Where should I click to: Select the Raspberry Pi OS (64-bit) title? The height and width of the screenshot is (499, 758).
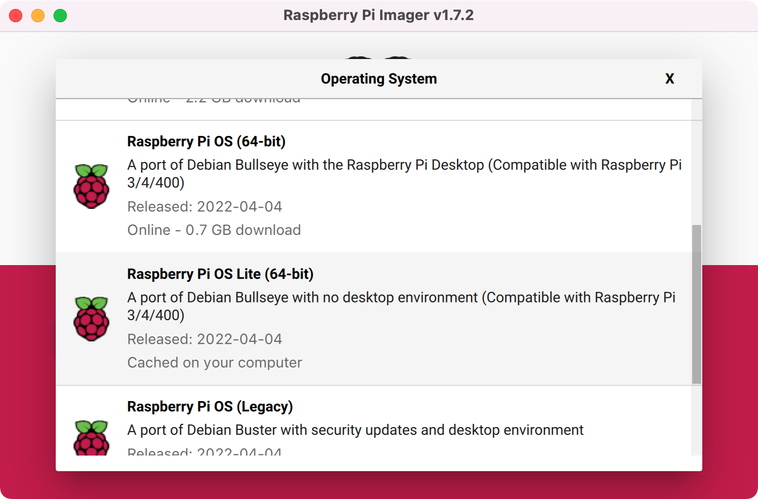[x=206, y=142]
